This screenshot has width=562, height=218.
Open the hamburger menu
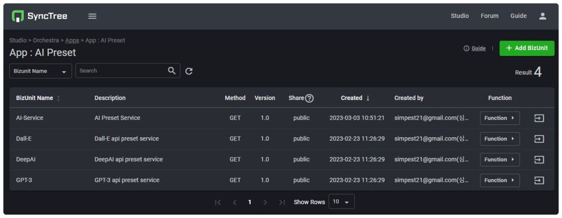pyautogui.click(x=93, y=16)
